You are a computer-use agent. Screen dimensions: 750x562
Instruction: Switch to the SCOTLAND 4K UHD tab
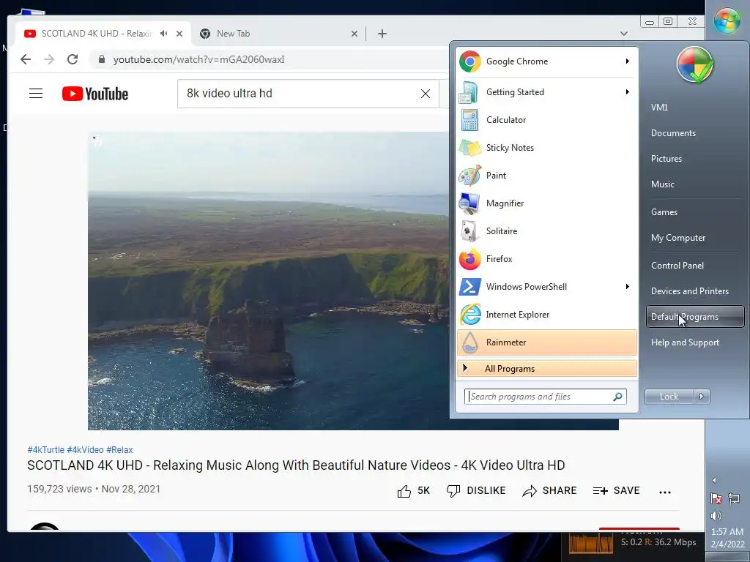[96, 34]
